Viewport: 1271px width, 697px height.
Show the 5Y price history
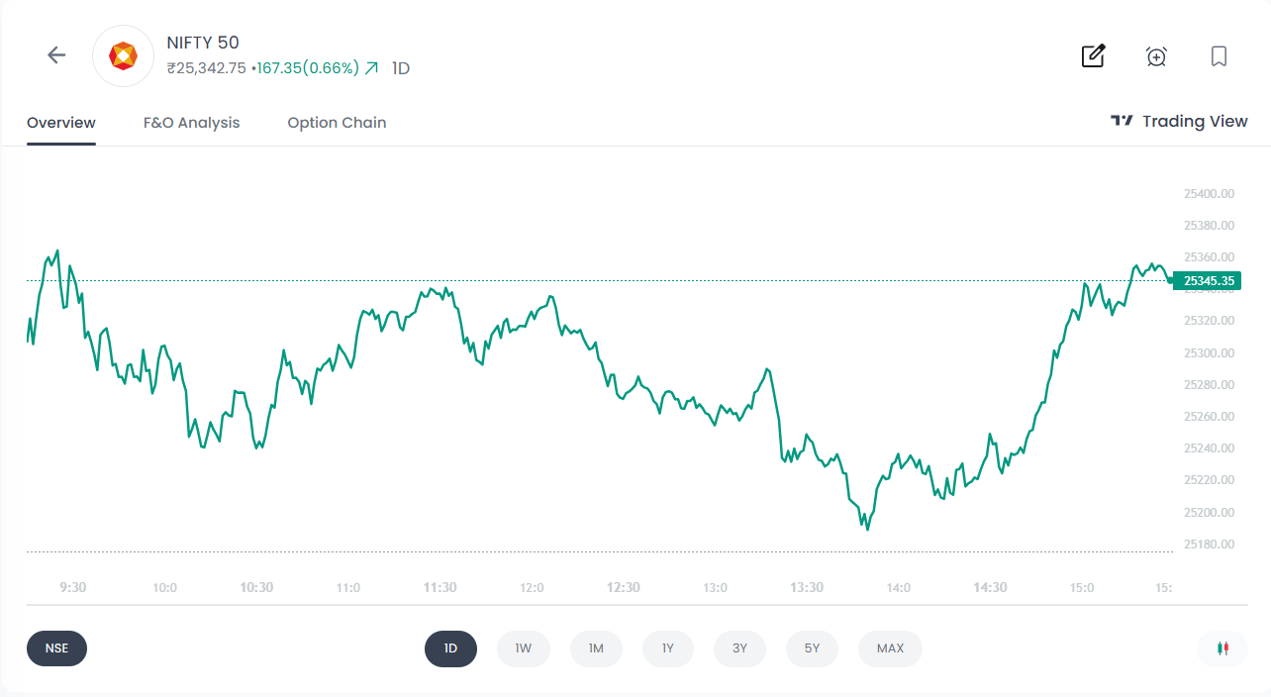[812, 648]
